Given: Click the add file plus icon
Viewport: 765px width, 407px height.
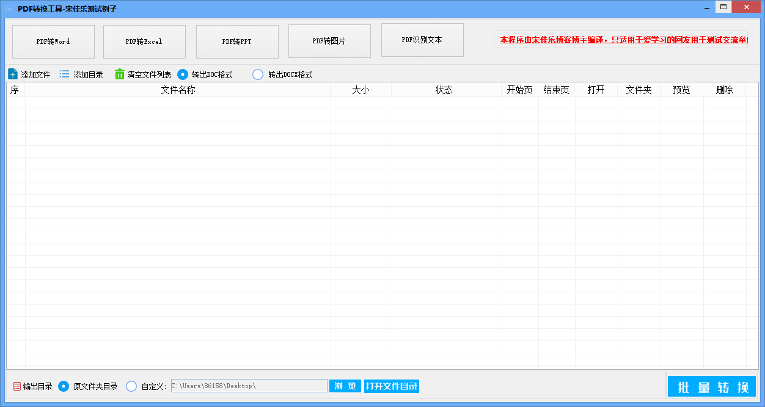Looking at the screenshot, I should click(x=13, y=74).
